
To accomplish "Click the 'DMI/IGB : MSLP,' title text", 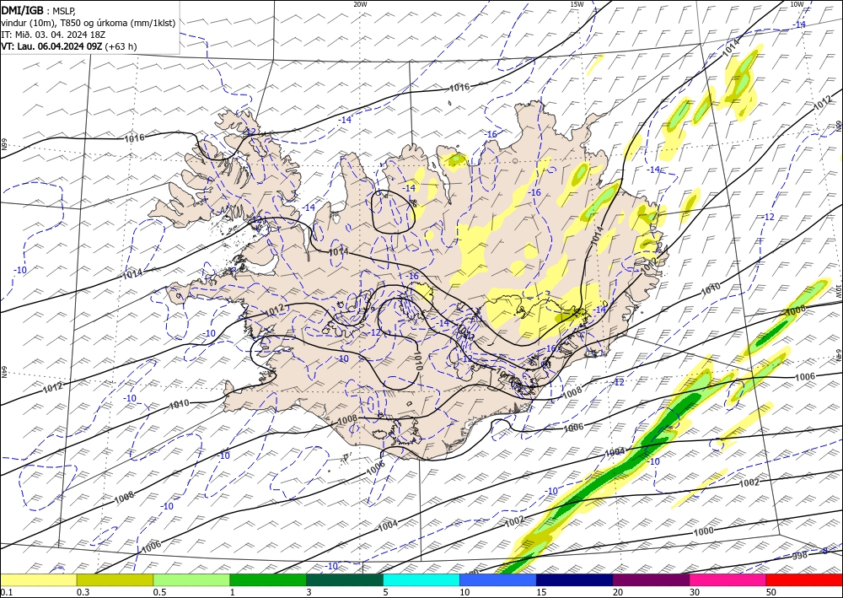I will 39,10.
